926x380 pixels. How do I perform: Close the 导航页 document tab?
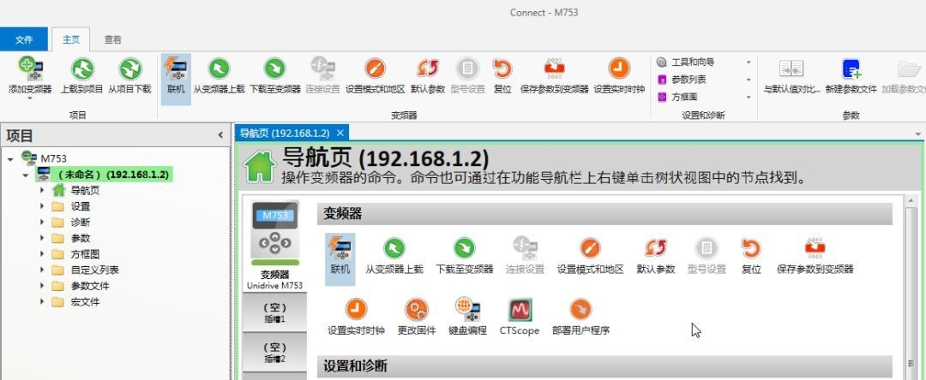pos(340,133)
